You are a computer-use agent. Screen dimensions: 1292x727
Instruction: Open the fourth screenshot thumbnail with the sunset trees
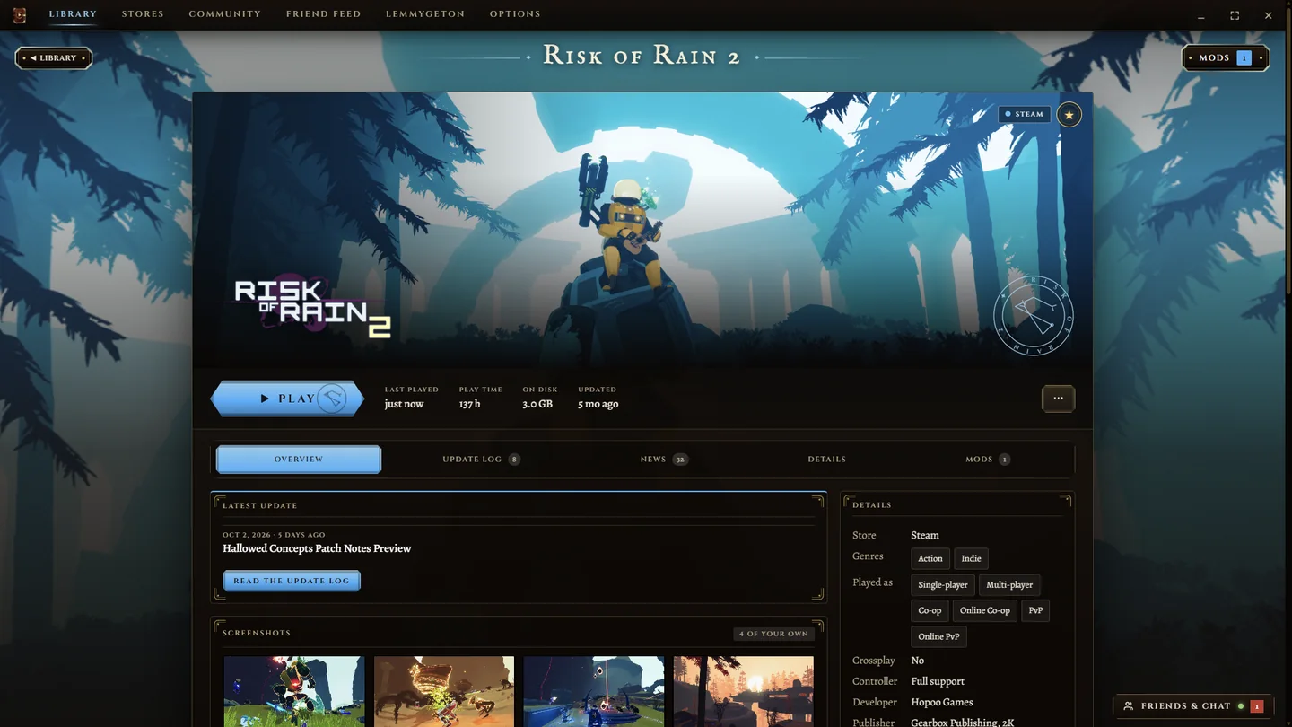[744, 691]
